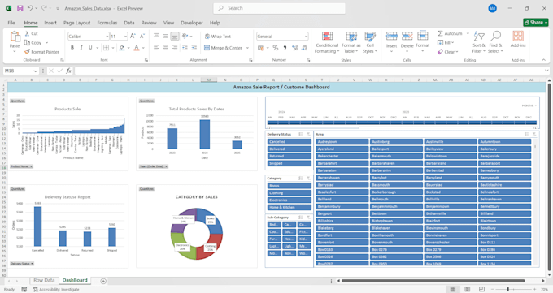This screenshot has height=293, width=553.
Task: Open the Add-ins pane
Action: pos(518,40)
